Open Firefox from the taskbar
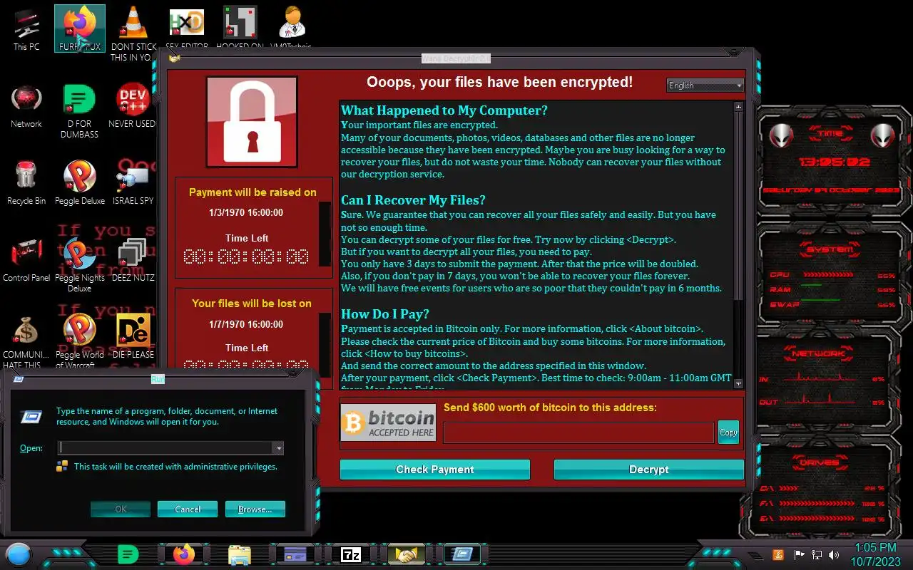The image size is (913, 570). [x=183, y=554]
